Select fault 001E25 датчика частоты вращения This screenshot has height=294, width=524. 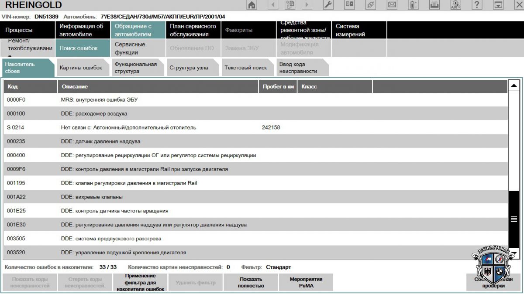pos(256,211)
